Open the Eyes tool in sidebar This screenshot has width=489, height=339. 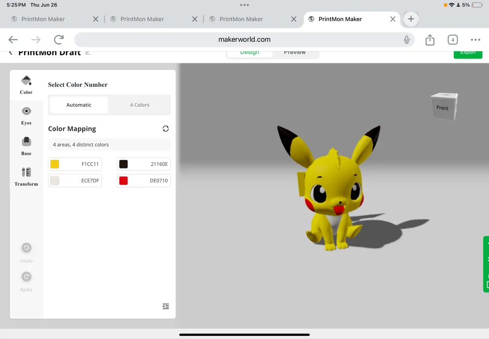tap(26, 116)
